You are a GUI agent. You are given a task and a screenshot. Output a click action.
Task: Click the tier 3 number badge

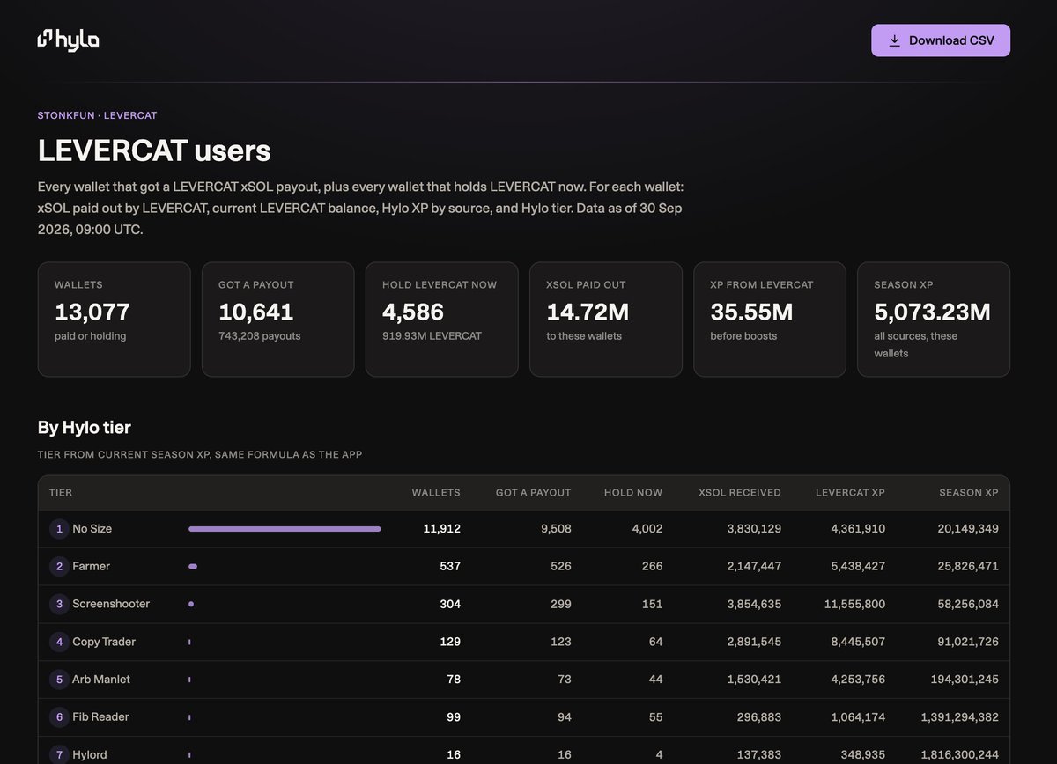click(59, 604)
